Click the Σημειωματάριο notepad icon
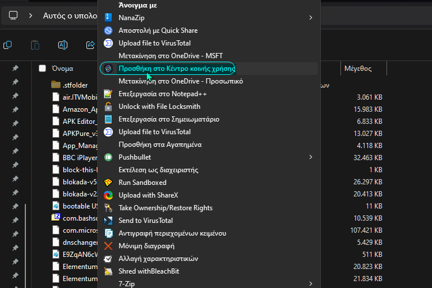The image size is (432, 288). pos(108,119)
